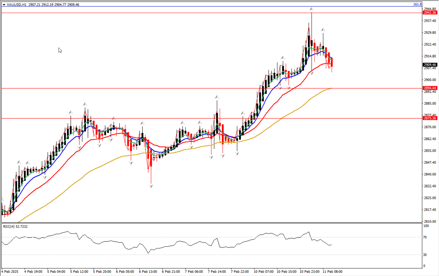Click the 2914.80 price axis label
The image size is (439, 276).
[x=430, y=56]
